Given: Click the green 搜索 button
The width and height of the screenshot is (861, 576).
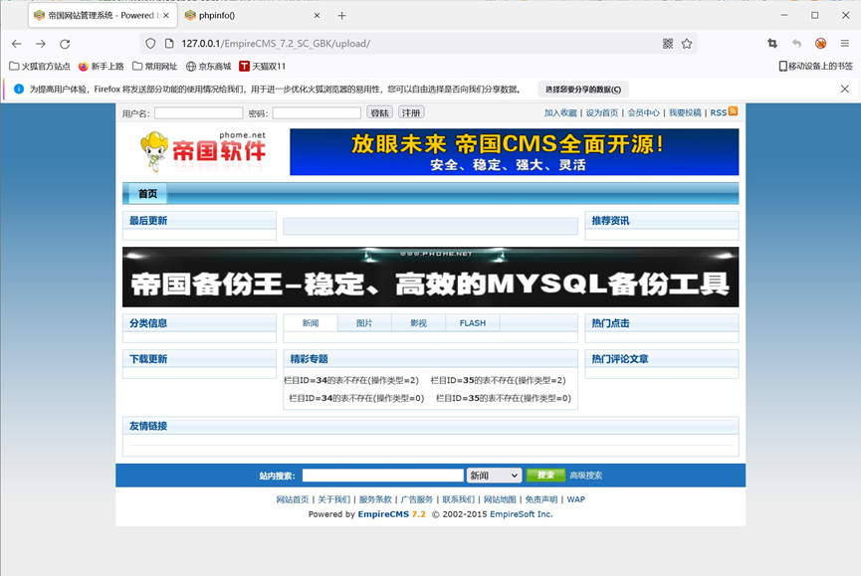Looking at the screenshot, I should click(545, 476).
